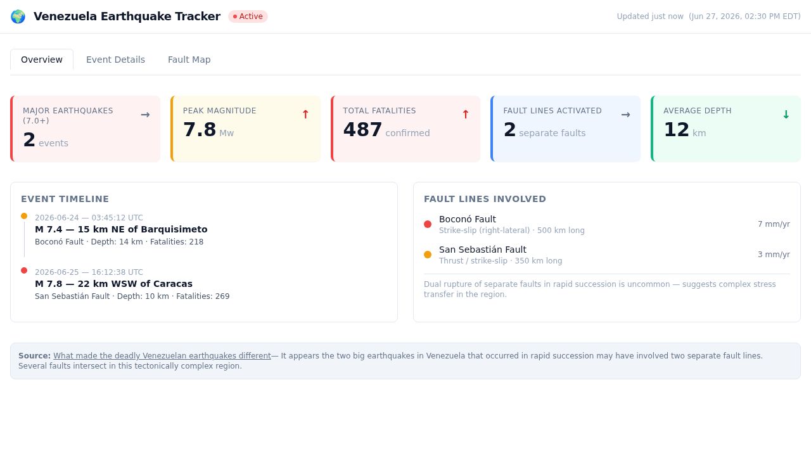Click the Total Fatalities 487 card
The height and width of the screenshot is (456, 811).
point(405,129)
